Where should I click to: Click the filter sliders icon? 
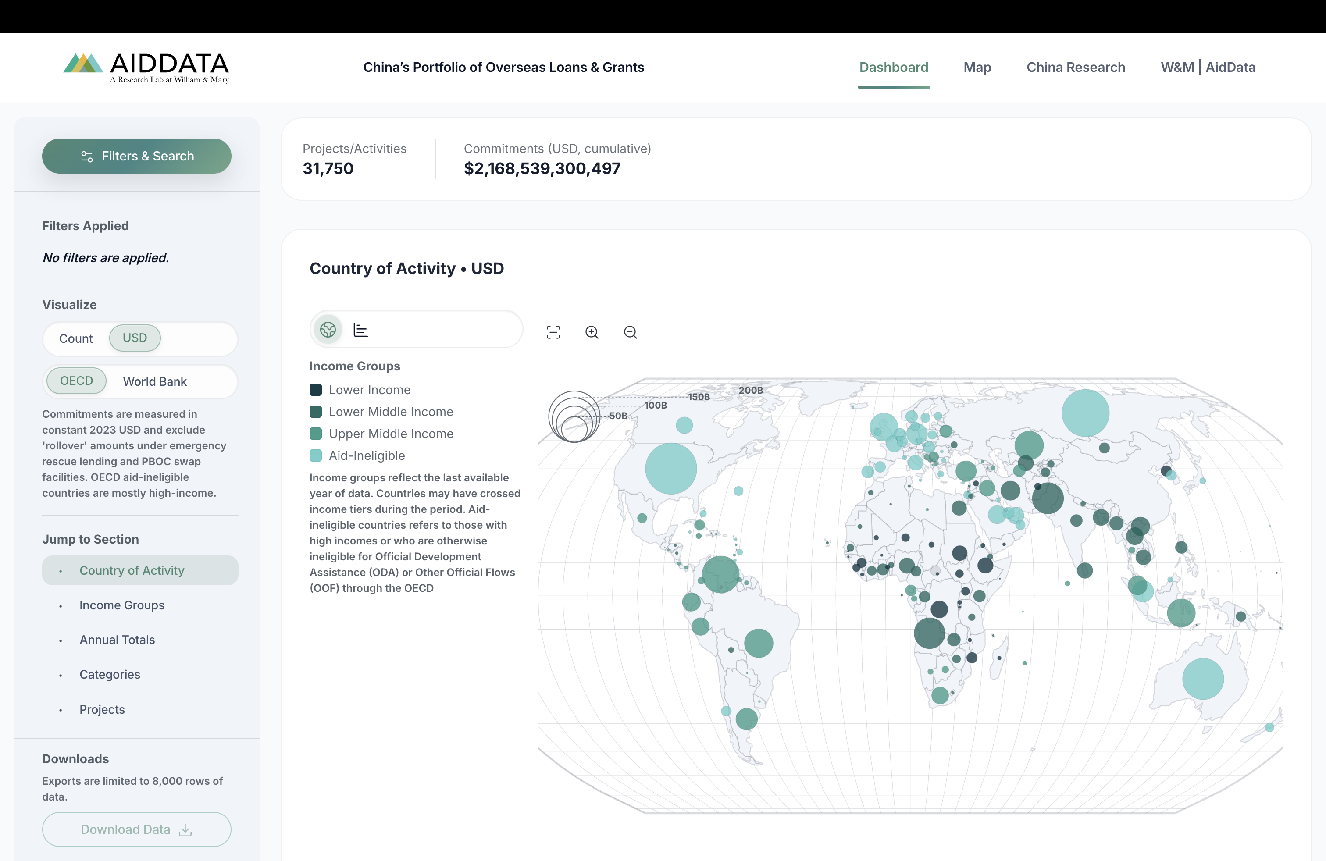click(x=87, y=157)
